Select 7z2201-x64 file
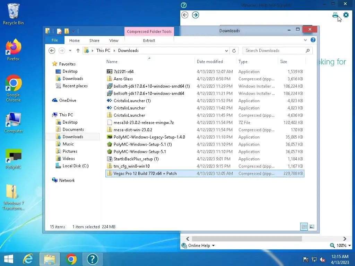Image resolution: width=355 pixels, height=266 pixels. pos(205,71)
